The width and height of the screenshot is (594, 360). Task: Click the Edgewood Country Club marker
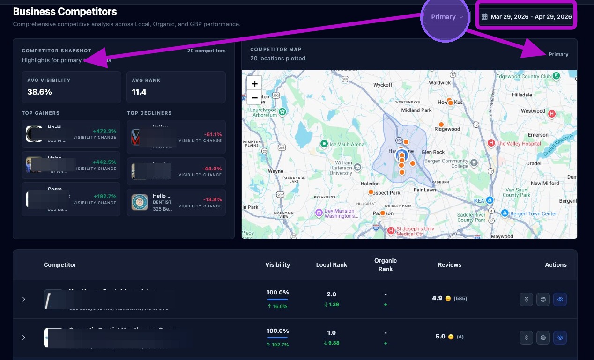(x=556, y=76)
